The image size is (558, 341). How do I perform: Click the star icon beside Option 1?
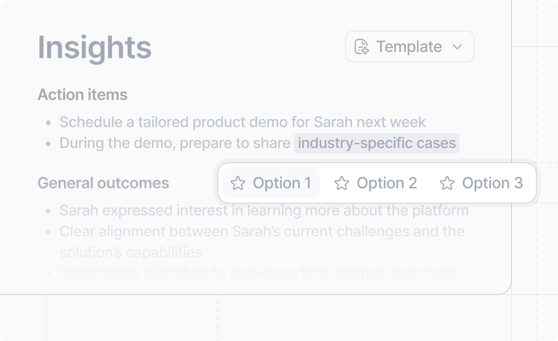(238, 183)
